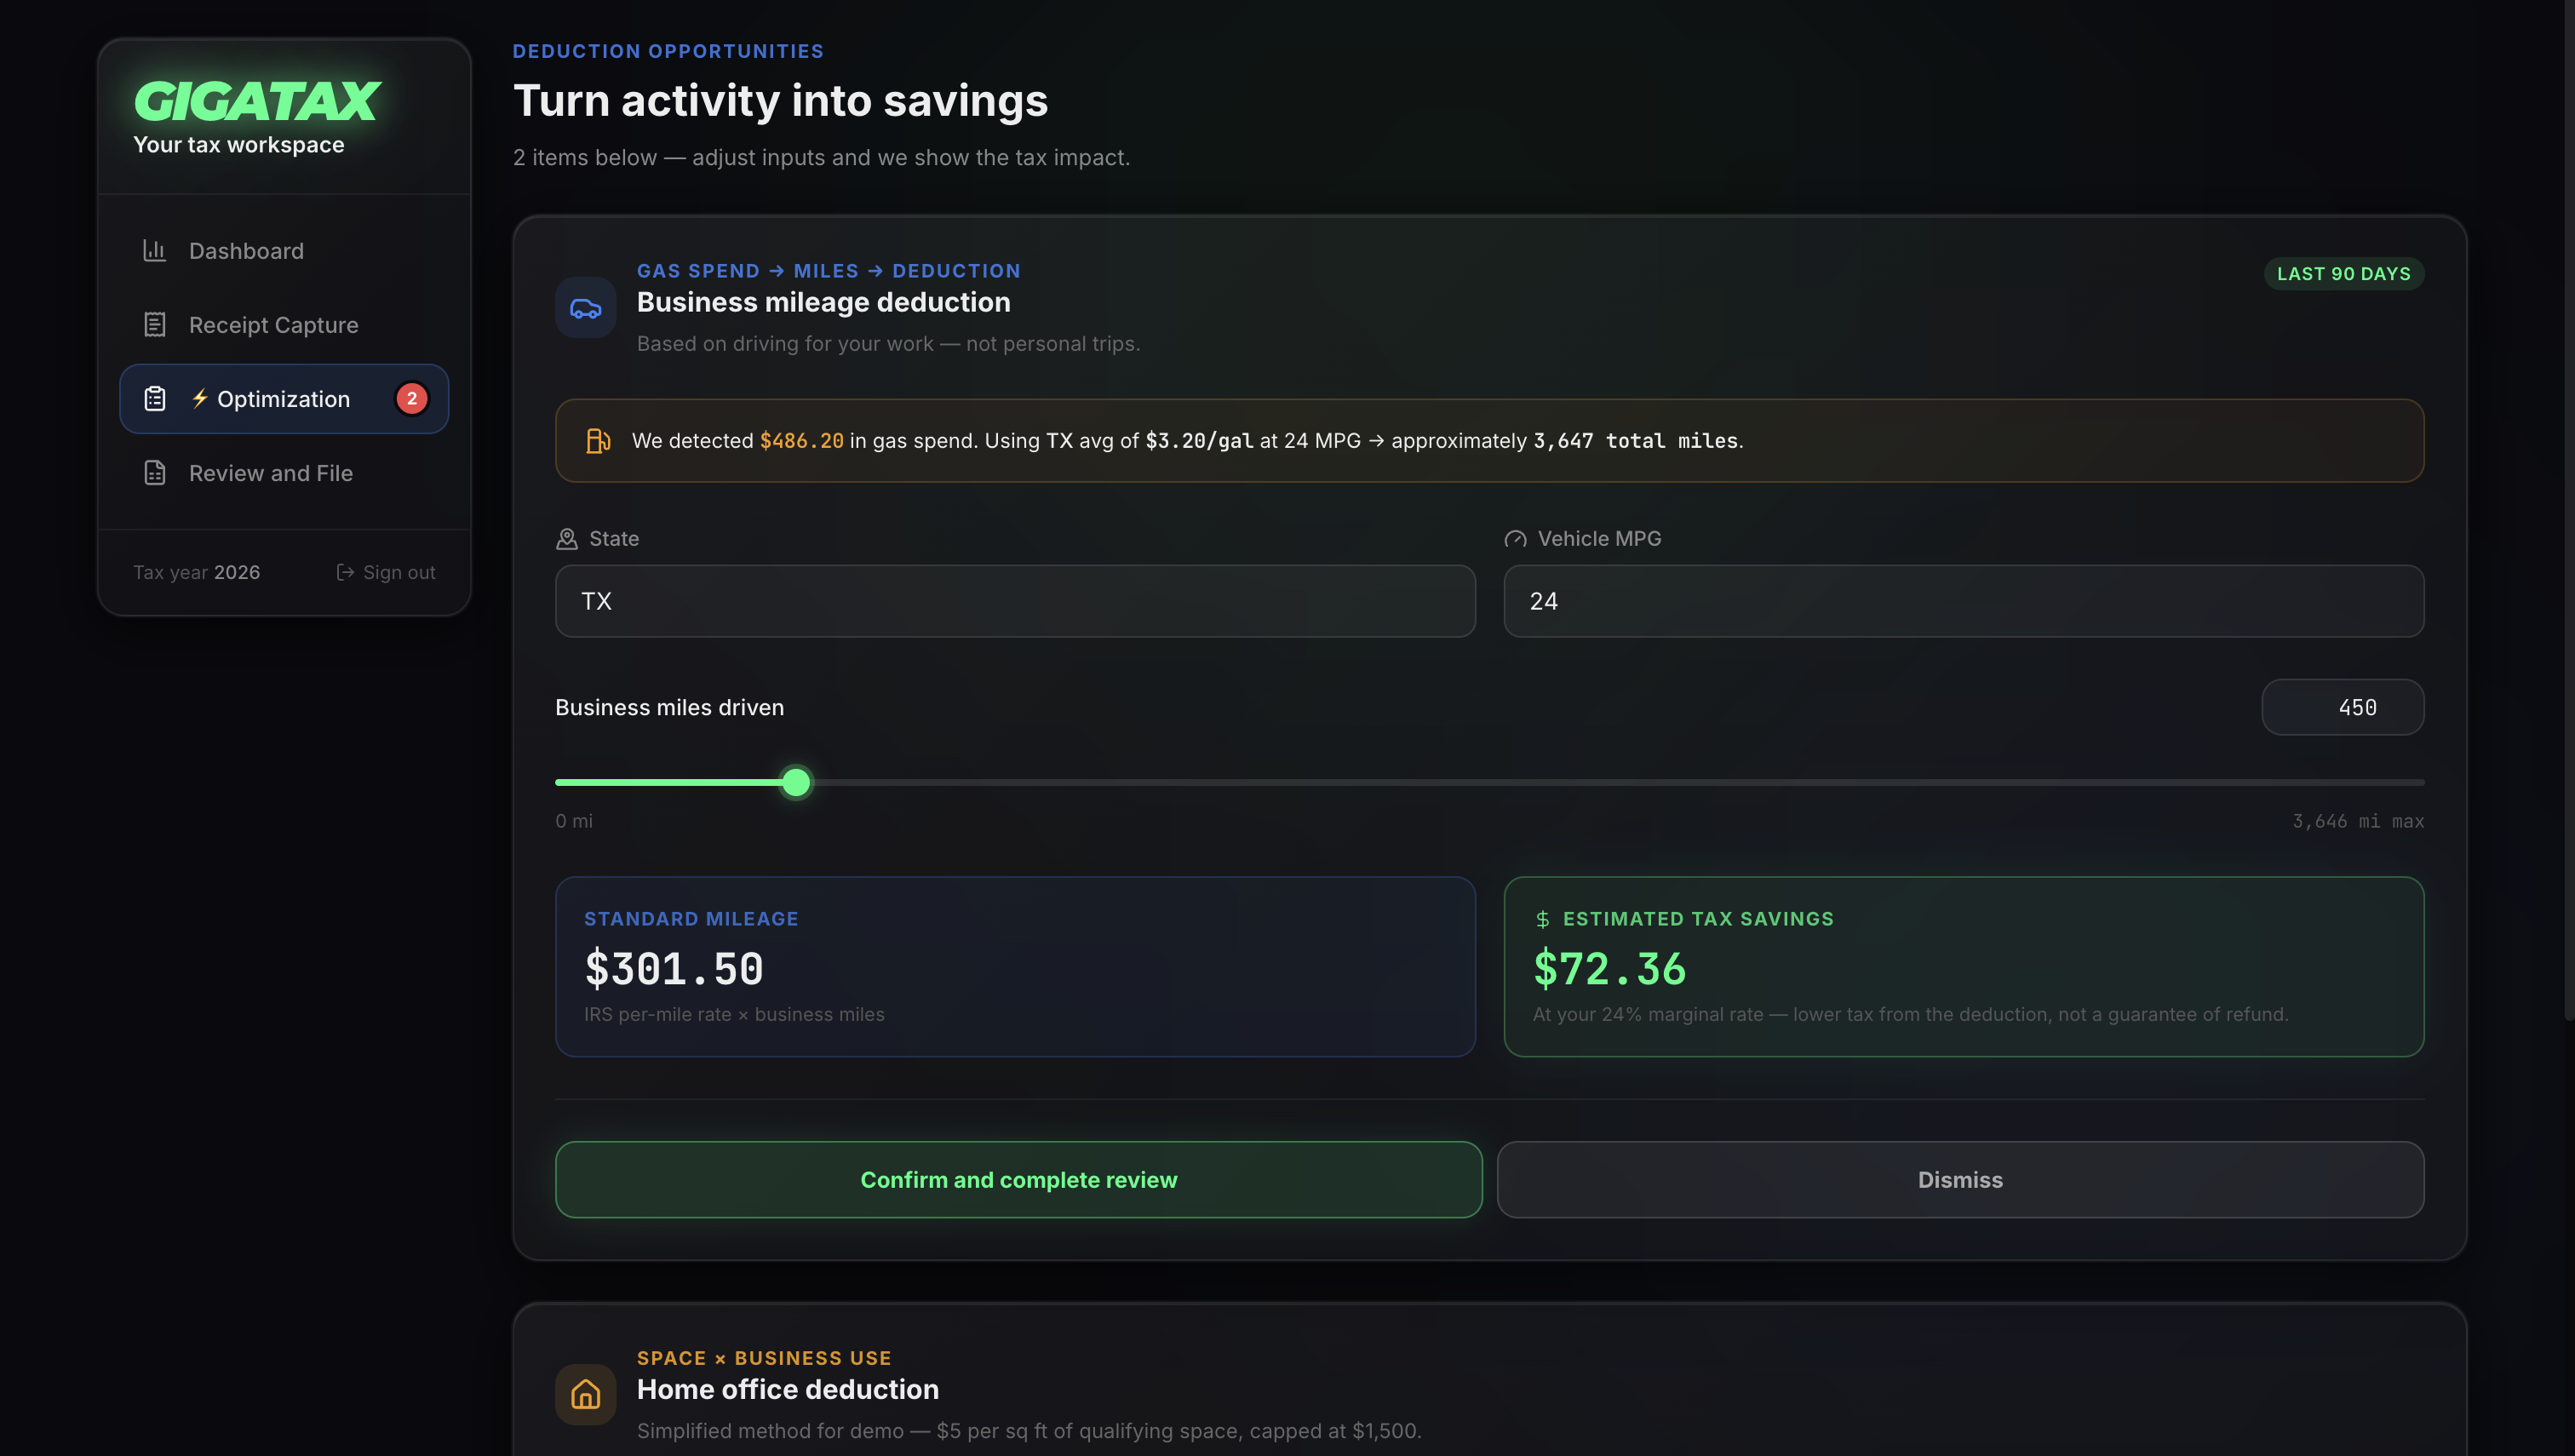Click the Sign out link
Screen dimensions: 2575x1456
point(398,572)
